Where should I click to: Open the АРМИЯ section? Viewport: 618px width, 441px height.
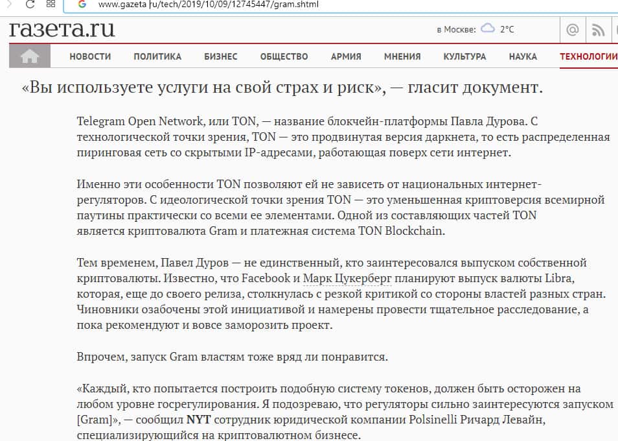tap(346, 56)
